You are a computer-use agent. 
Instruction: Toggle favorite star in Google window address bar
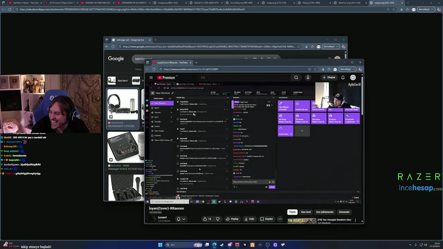coord(299,46)
